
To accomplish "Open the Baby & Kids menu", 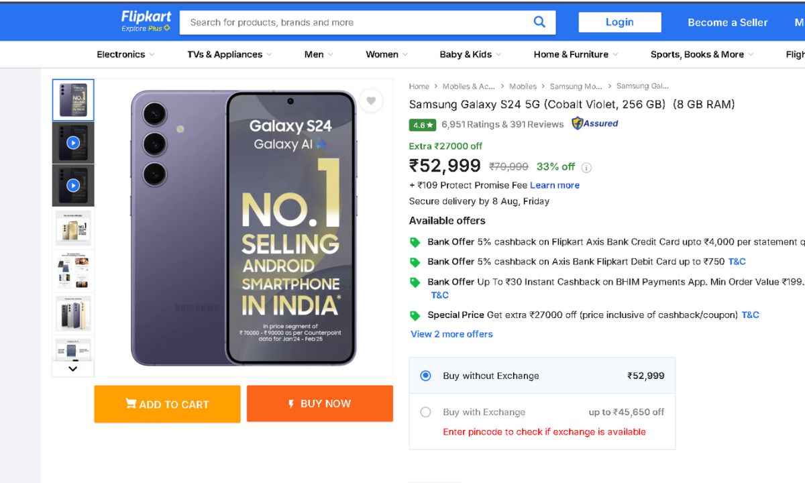I will click(x=470, y=54).
